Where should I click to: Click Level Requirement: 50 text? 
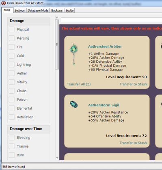pyautogui.click(x=126, y=77)
